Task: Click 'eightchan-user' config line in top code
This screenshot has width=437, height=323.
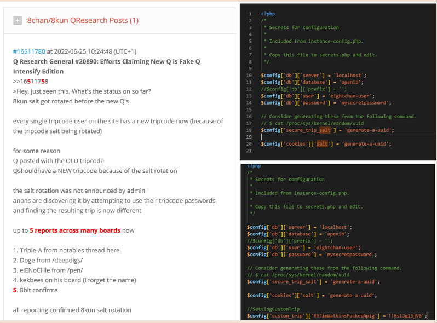Action: 318,96
